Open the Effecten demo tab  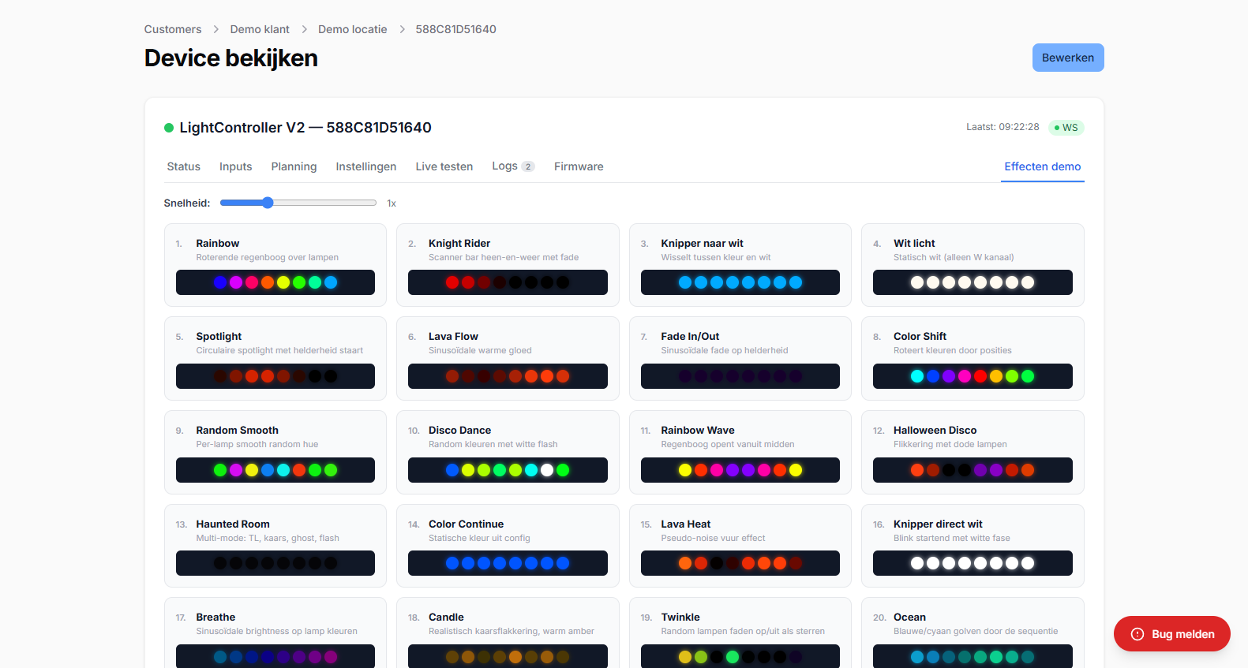1042,166
